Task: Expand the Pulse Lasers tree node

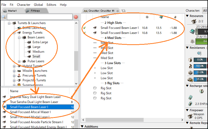Action: click(19, 61)
